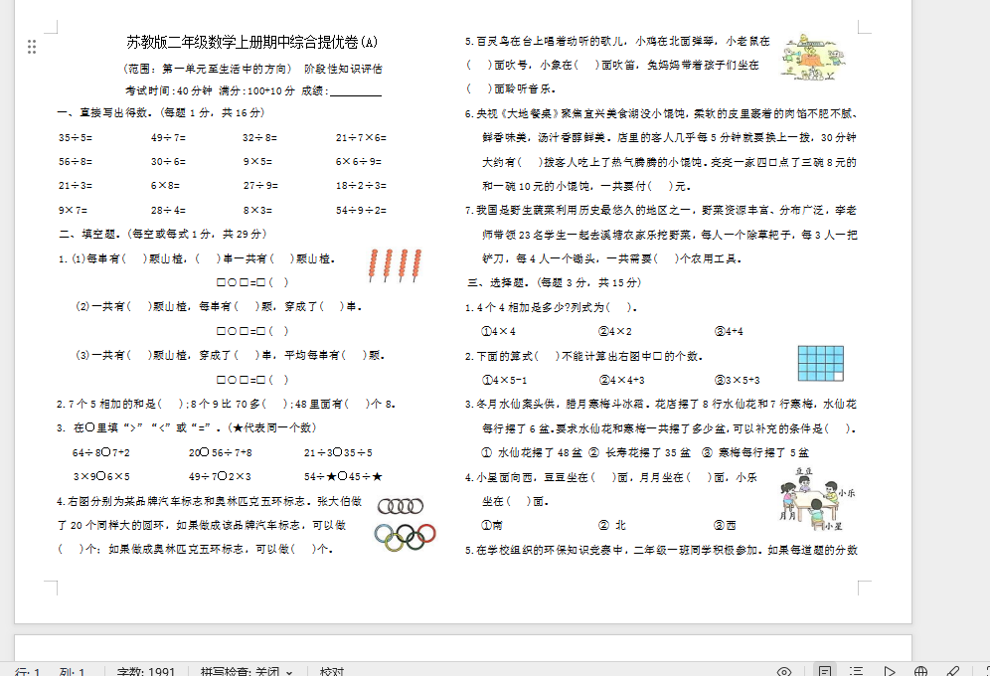Click the title 苏教版二年级数学上册期中综合提优卷(A)

[x=252, y=43]
